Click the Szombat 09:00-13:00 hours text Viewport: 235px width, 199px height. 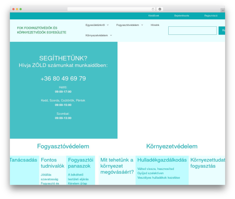pos(63,116)
